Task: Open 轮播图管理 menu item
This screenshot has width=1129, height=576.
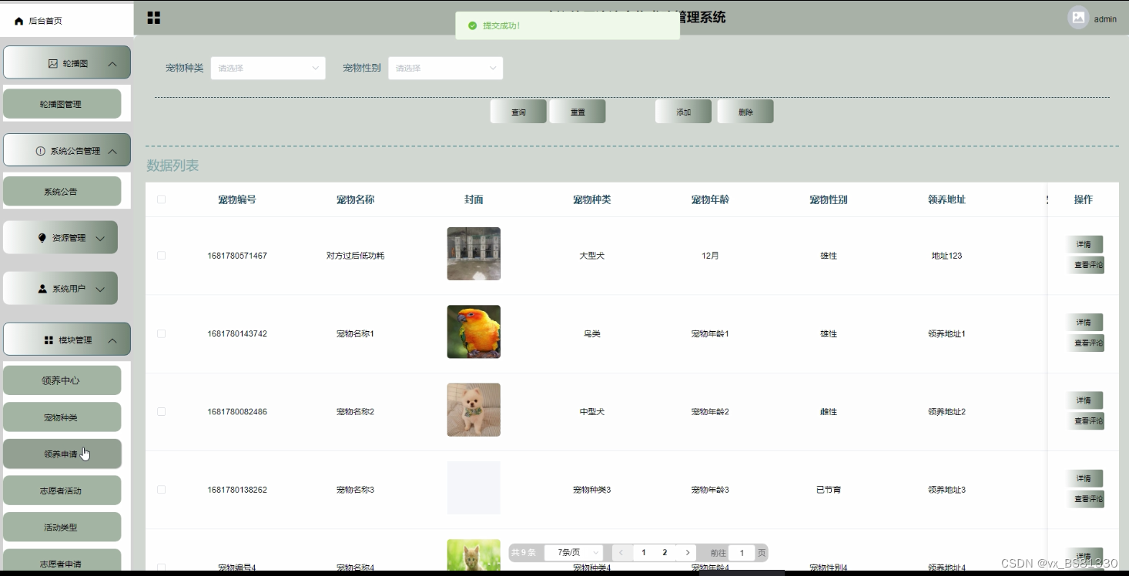Action: pos(62,104)
